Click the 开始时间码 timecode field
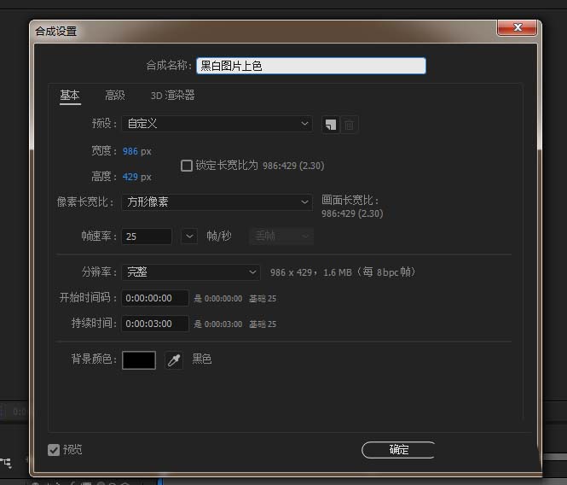 pyautogui.click(x=154, y=298)
